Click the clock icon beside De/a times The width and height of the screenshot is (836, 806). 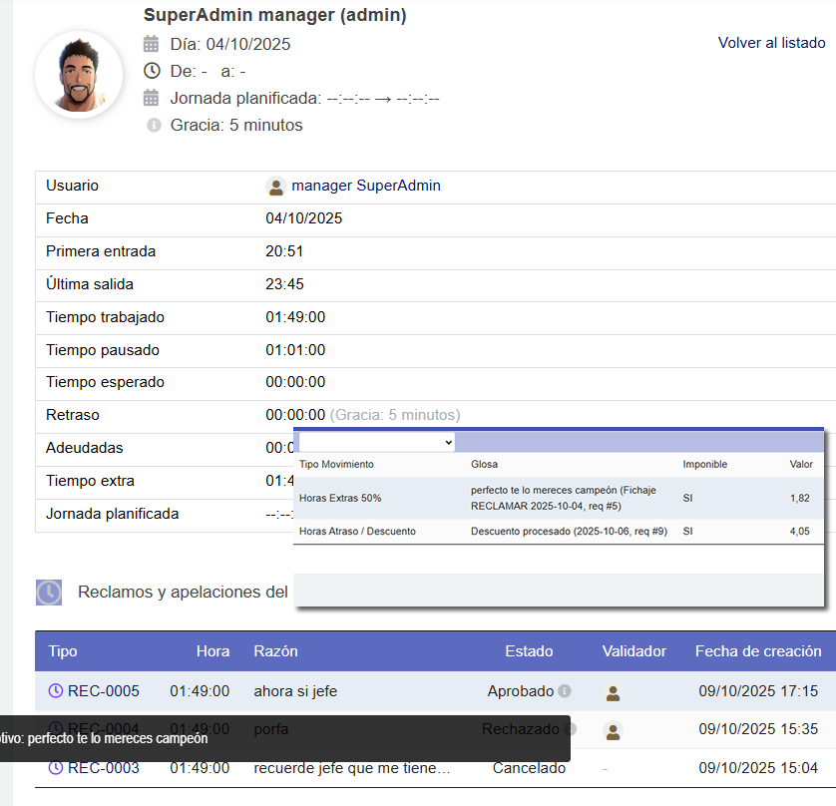152,71
